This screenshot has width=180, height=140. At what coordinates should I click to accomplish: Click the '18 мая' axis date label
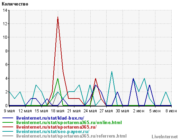coord(58,111)
